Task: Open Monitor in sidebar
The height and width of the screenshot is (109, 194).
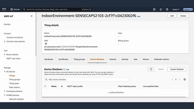Action: 7,24
